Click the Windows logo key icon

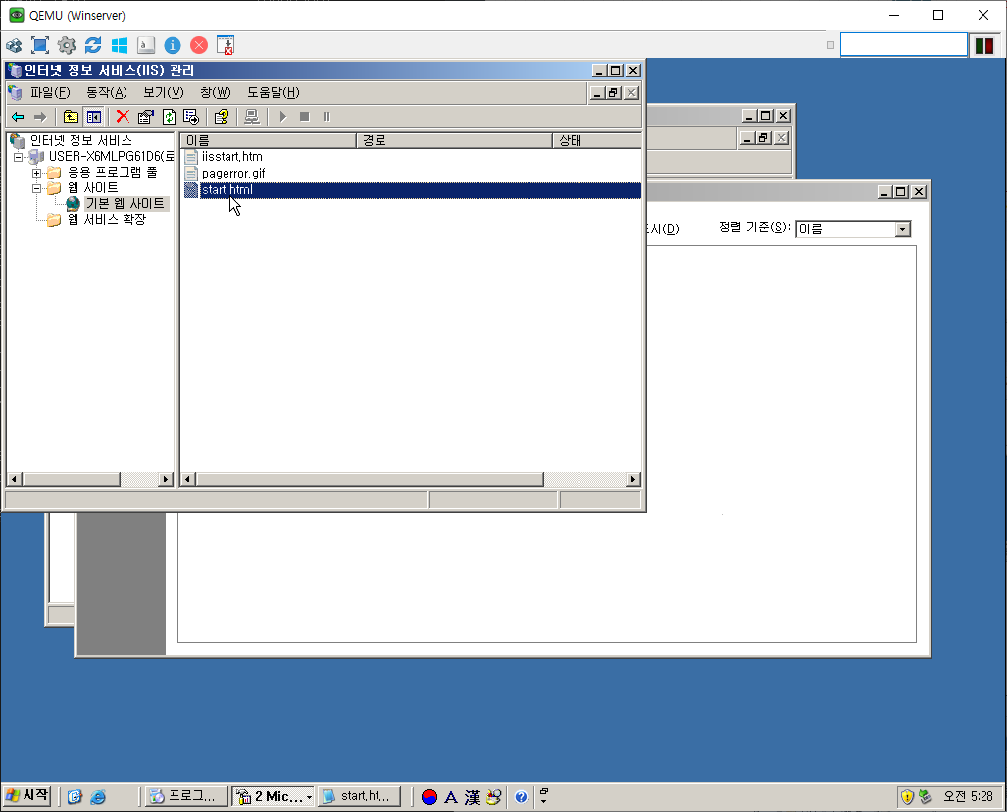pos(120,45)
